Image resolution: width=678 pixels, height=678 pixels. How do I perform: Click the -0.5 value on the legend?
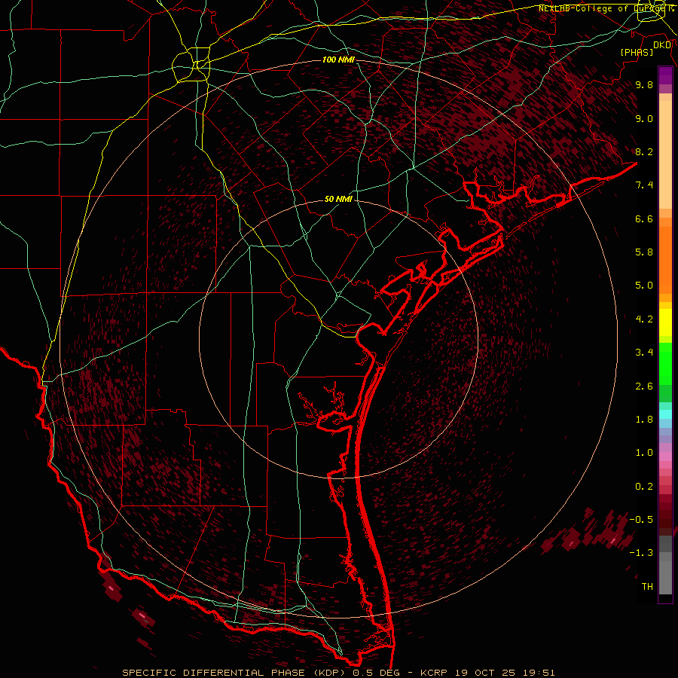pyautogui.click(x=641, y=520)
